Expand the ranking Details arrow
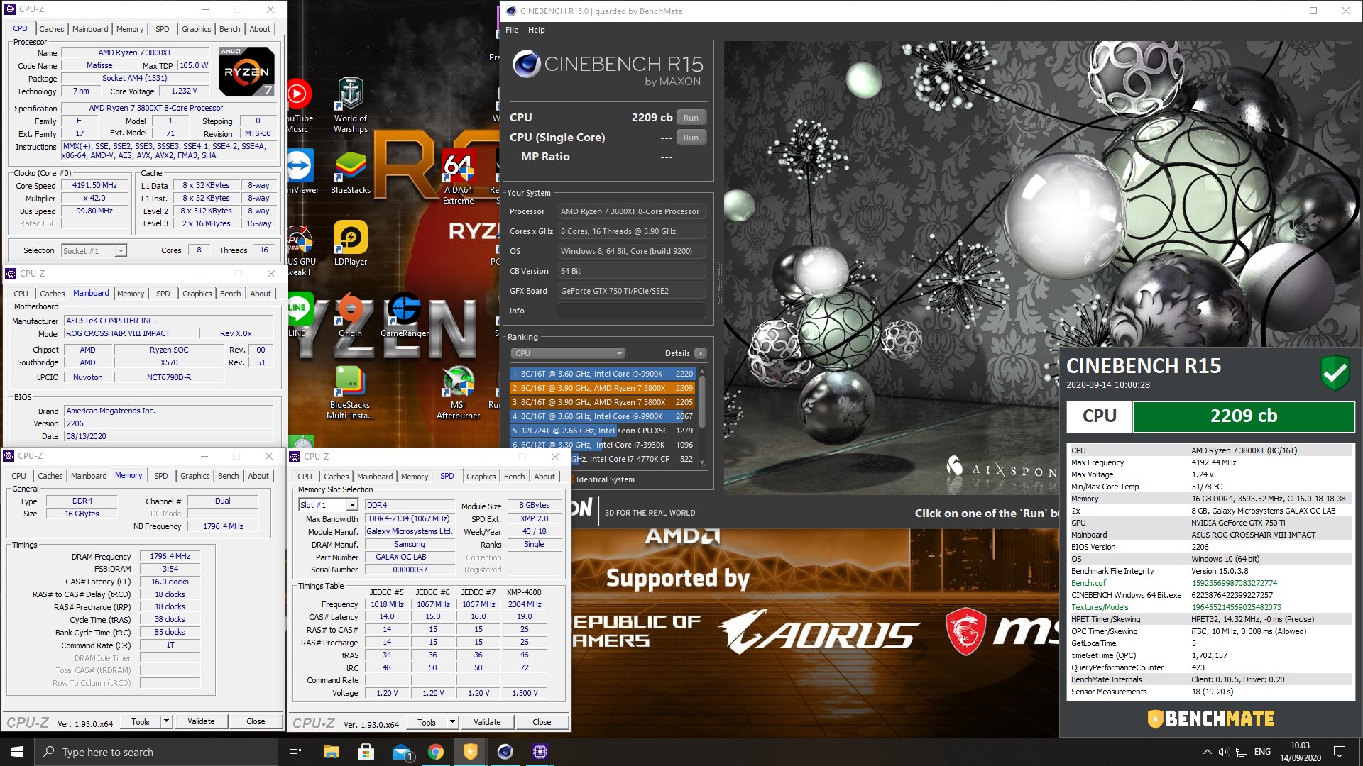Image resolution: width=1363 pixels, height=766 pixels. click(701, 353)
